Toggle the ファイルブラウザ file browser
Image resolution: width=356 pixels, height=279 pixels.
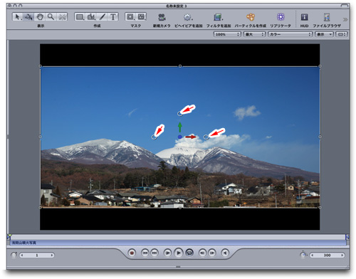pyautogui.click(x=327, y=17)
